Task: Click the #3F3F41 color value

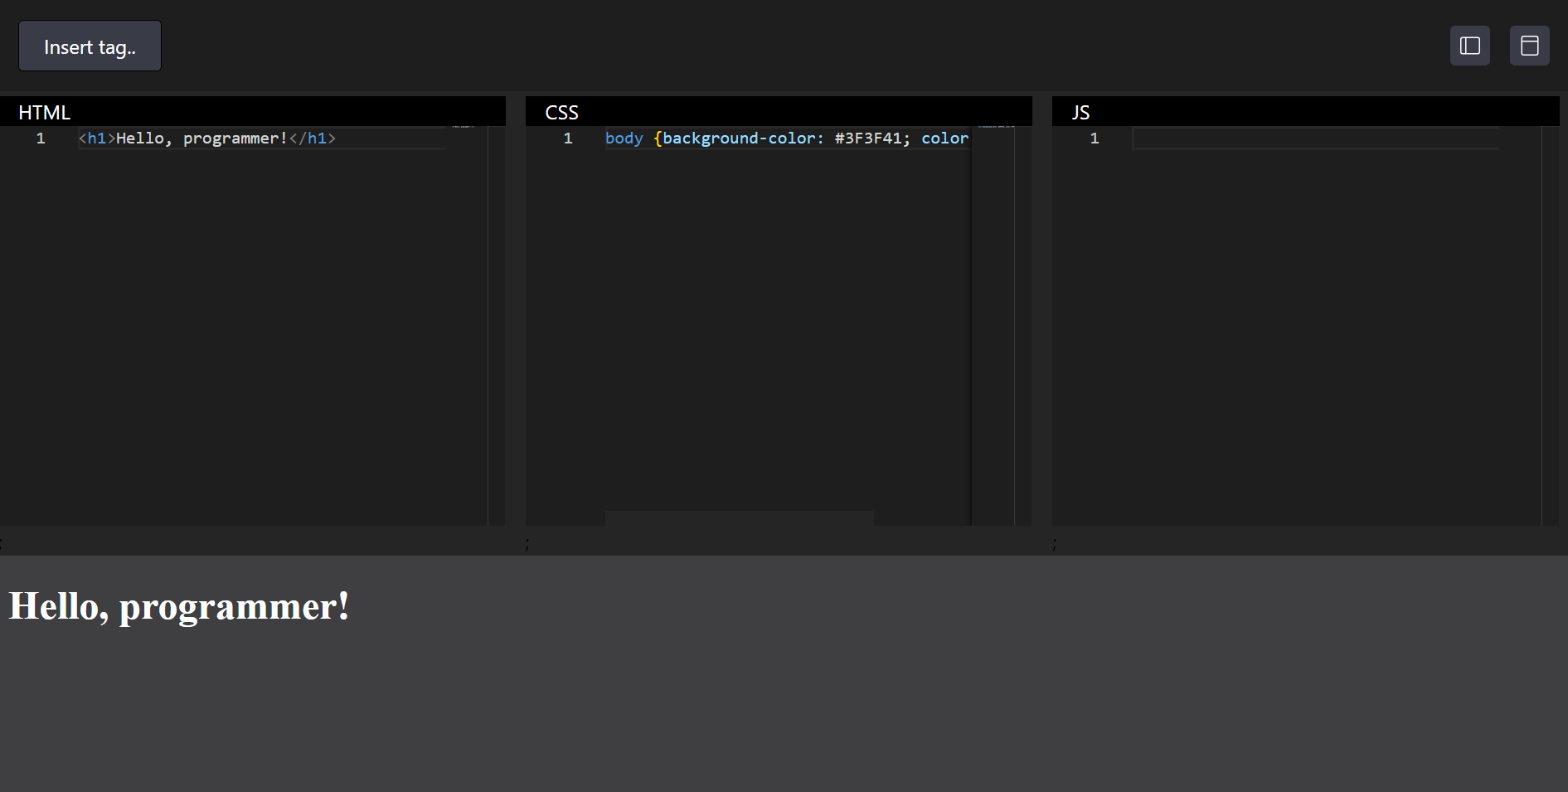Action: (868, 138)
